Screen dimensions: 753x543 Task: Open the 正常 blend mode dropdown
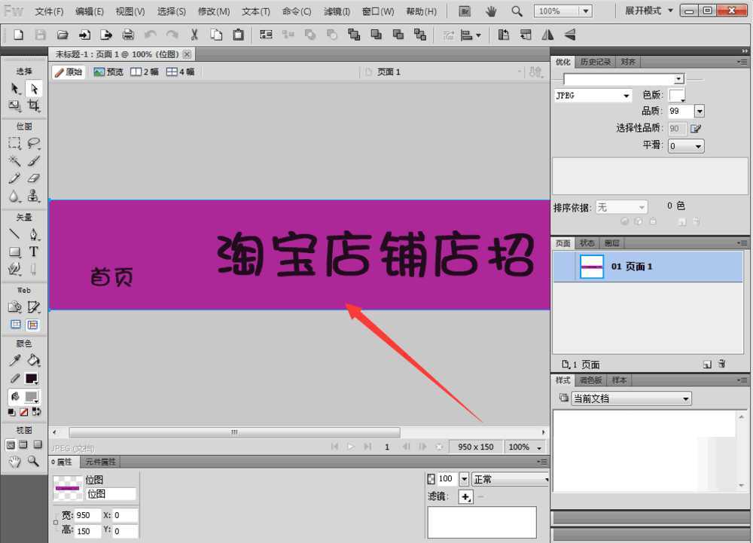click(511, 479)
